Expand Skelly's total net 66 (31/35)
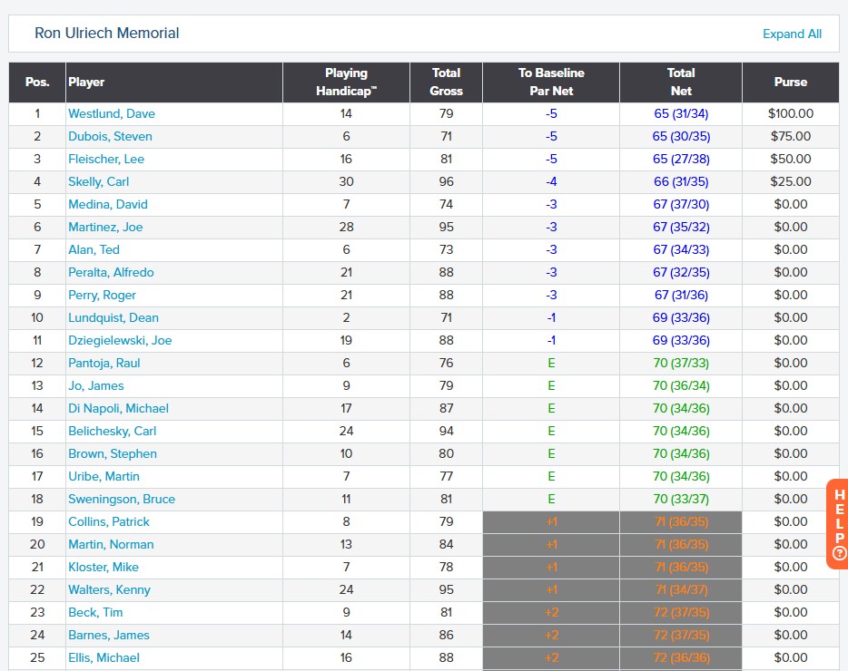This screenshot has height=671, width=848. point(680,182)
